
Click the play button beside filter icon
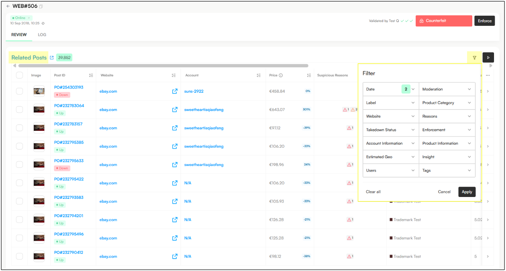point(488,58)
